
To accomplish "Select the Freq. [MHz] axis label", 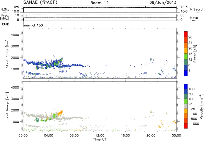I will click(5, 17).
